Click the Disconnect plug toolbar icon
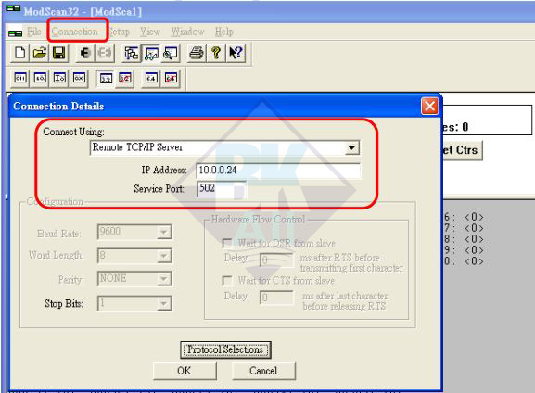 coord(105,53)
